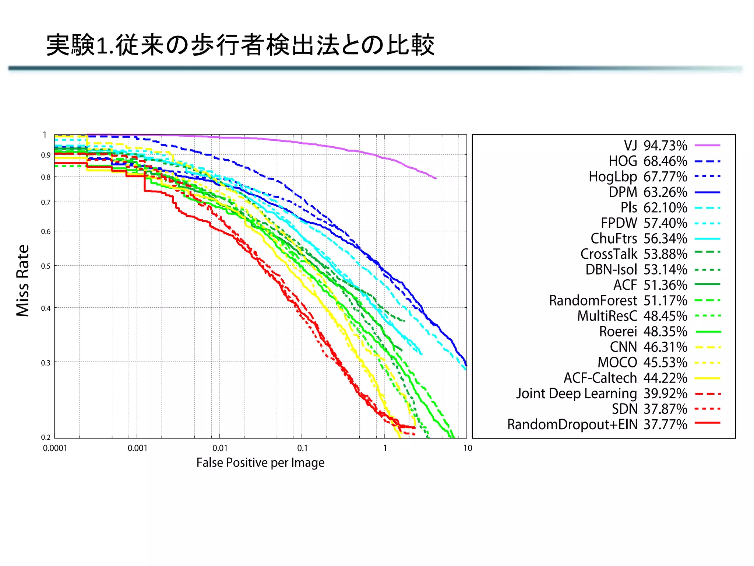
Task: Click the False Positive per Image label
Action: pyautogui.click(x=260, y=463)
